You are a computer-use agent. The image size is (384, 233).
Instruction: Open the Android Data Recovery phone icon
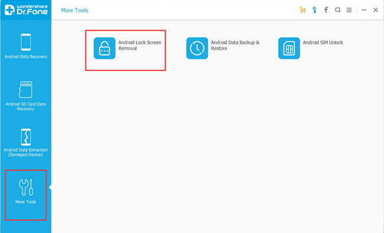click(26, 42)
